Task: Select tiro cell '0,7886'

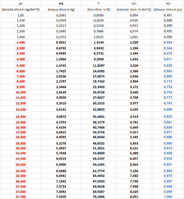Action: 99,31
